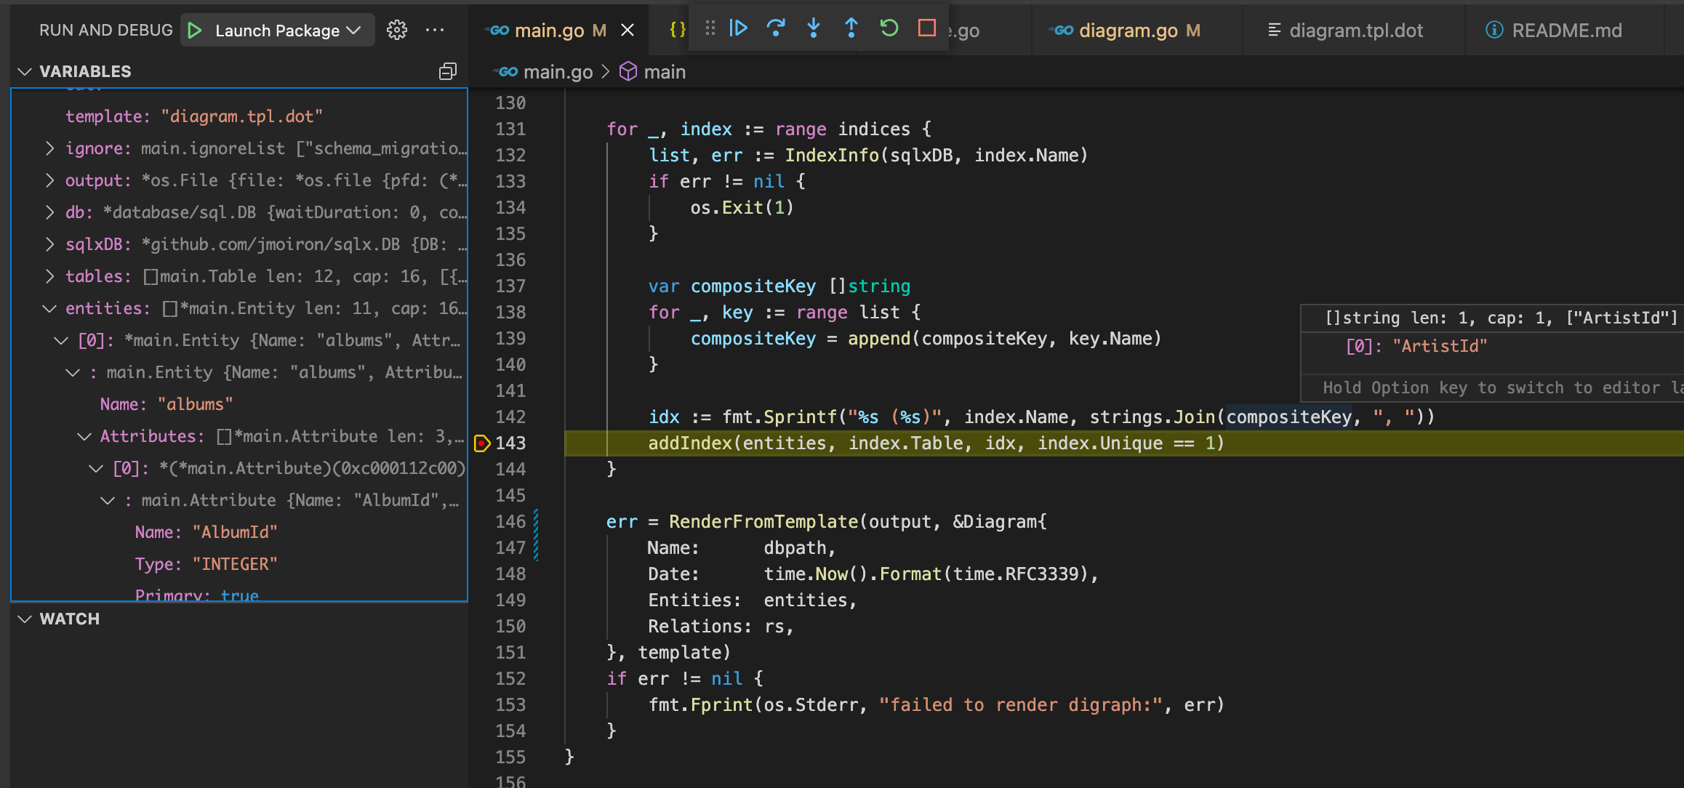Expand the output variable
1684x788 pixels.
pos(49,180)
